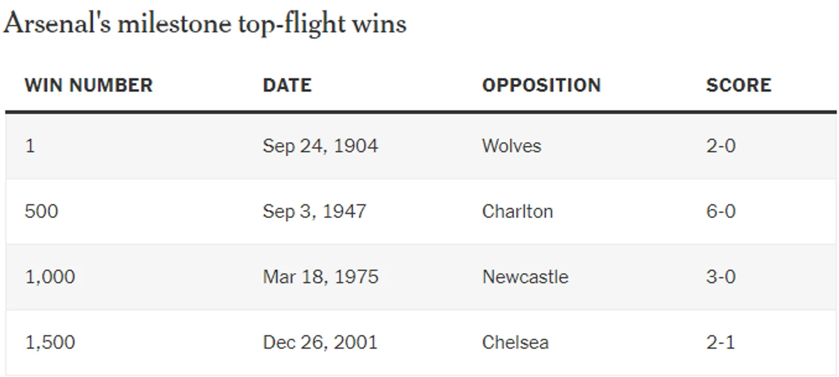Image resolution: width=839 pixels, height=377 pixels.
Task: Click the date Sep 3, 1947
Action: (x=314, y=211)
